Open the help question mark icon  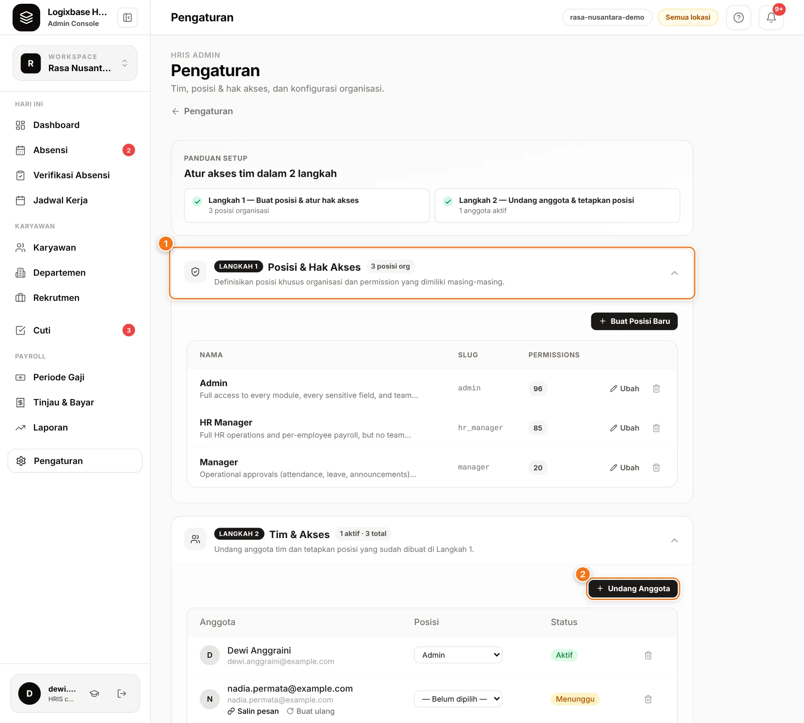[x=739, y=18]
